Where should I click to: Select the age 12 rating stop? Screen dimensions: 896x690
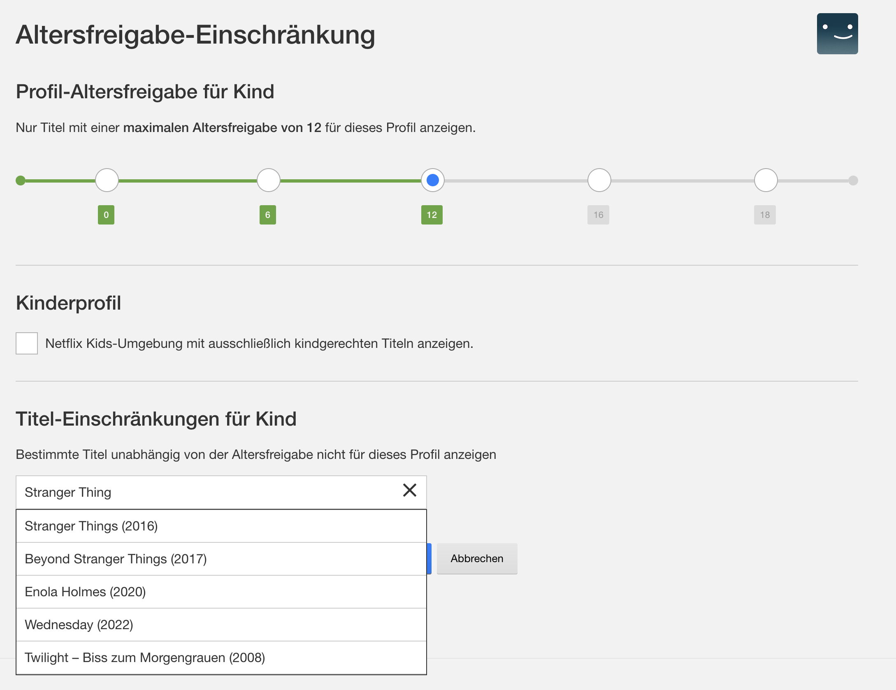pyautogui.click(x=433, y=180)
